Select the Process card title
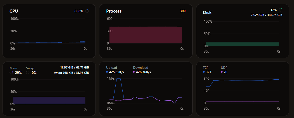Screen dimensions: 294x118 coord(114,11)
